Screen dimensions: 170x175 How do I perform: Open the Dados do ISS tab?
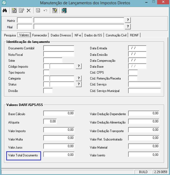[93, 35]
